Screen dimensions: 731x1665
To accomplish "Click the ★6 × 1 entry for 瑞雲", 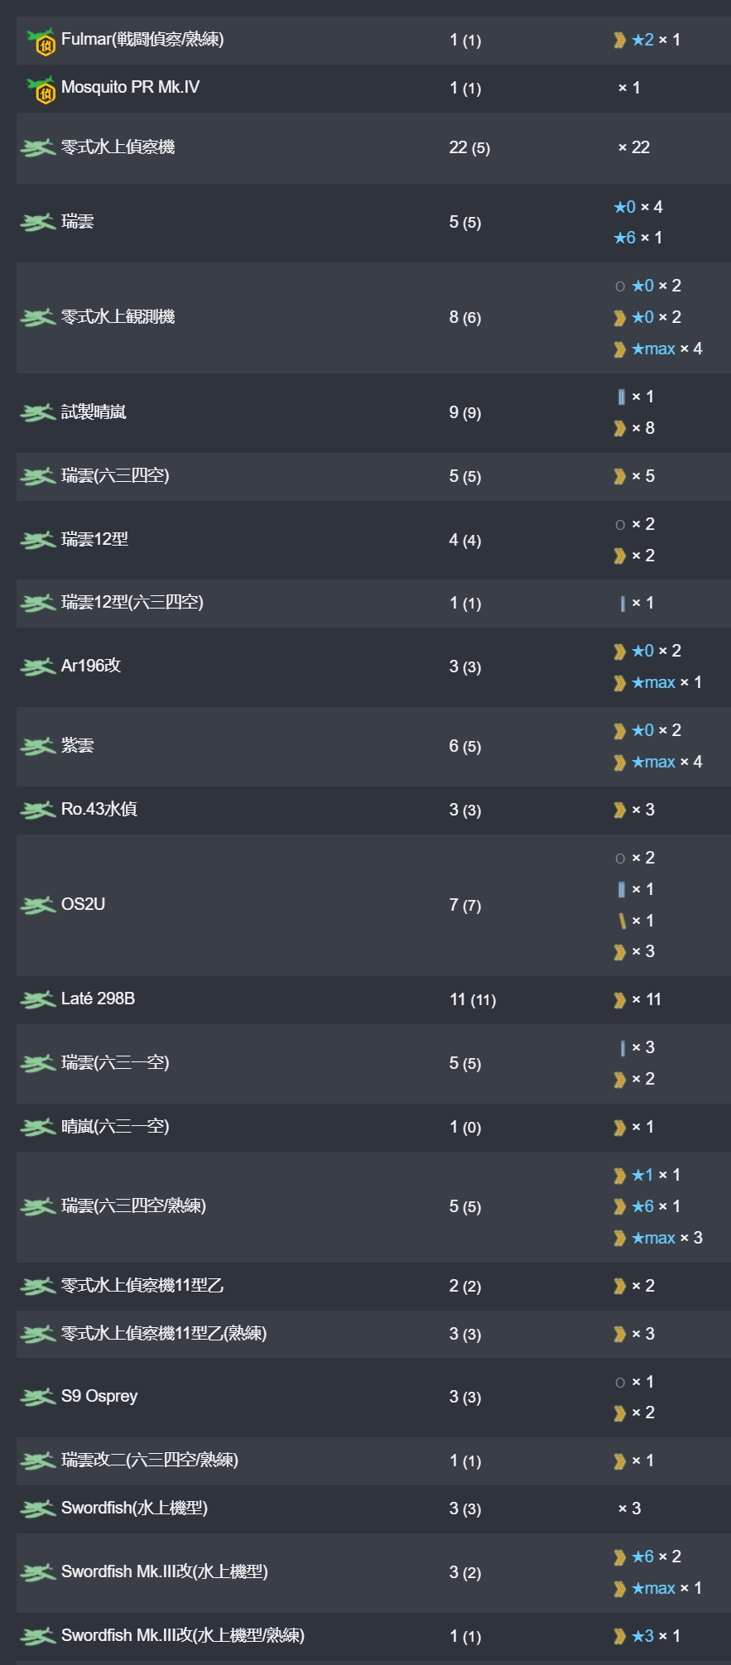I will pos(638,238).
